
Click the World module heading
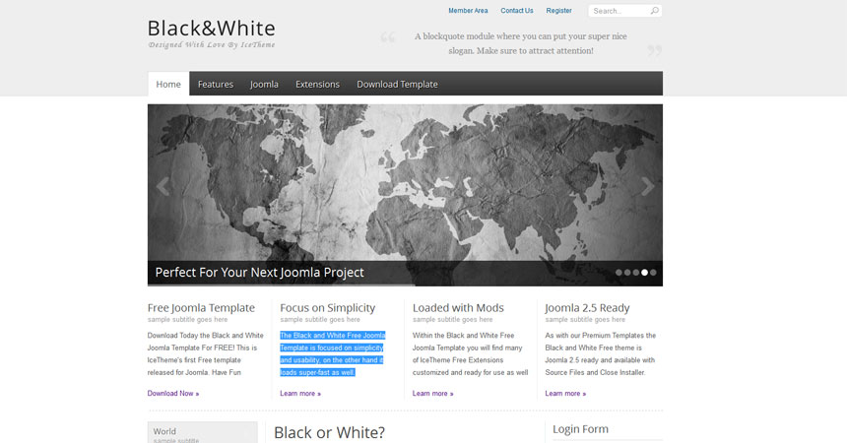point(164,431)
